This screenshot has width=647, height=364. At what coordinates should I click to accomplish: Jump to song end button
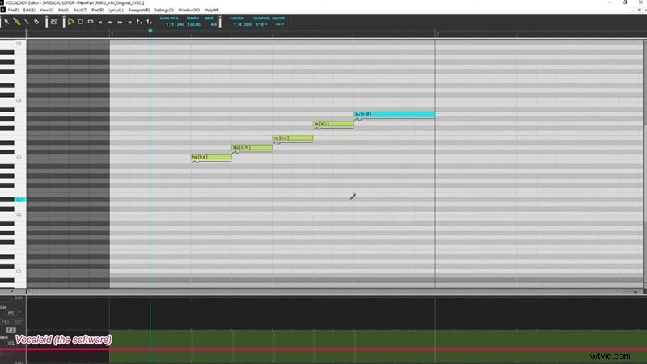click(129, 23)
